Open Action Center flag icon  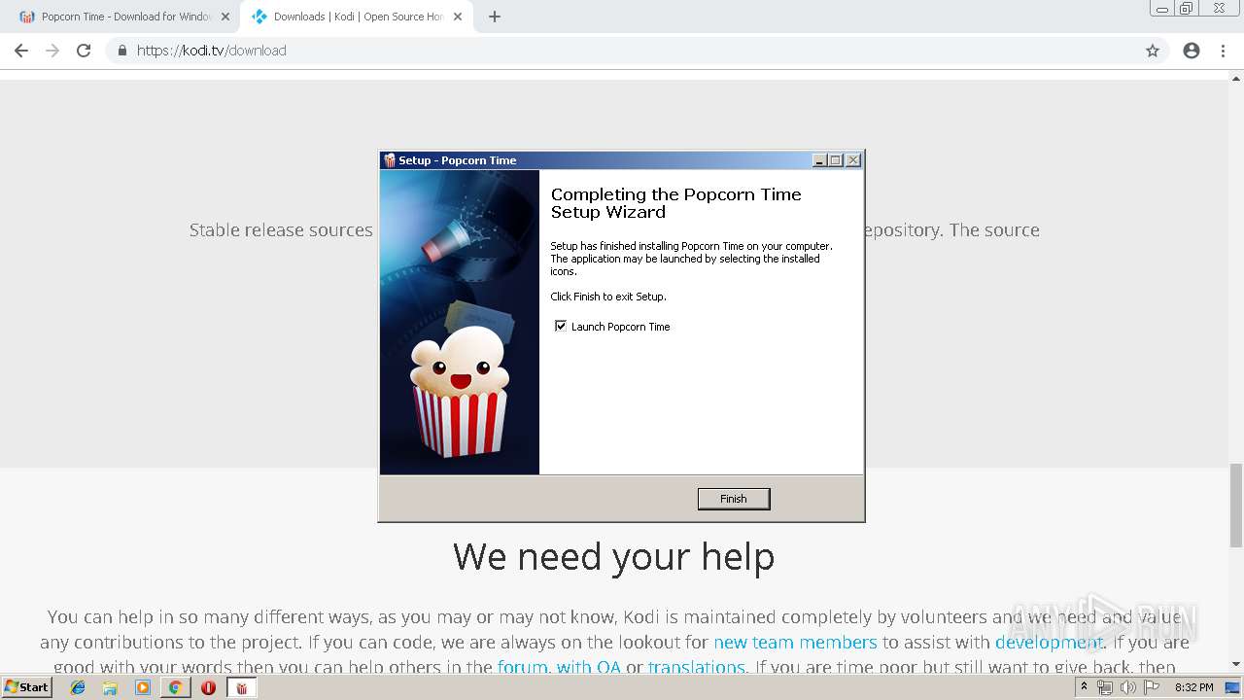click(x=1152, y=687)
